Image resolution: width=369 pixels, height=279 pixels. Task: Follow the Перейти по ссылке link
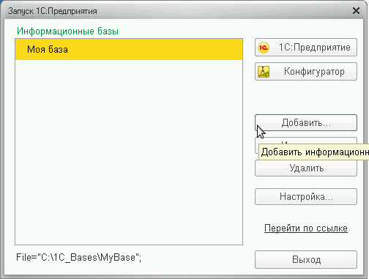(x=306, y=228)
